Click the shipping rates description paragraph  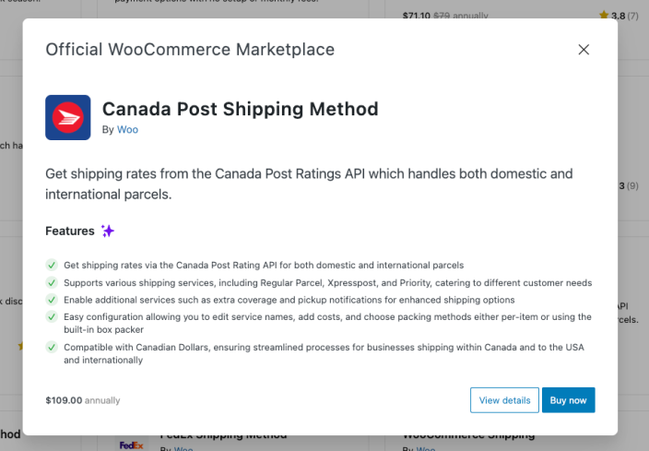point(309,184)
